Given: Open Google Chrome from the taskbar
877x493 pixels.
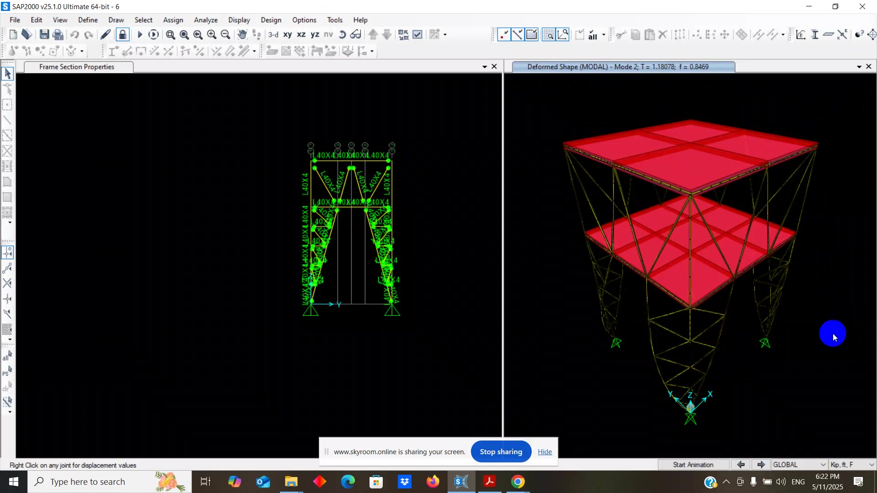Looking at the screenshot, I should 518,482.
